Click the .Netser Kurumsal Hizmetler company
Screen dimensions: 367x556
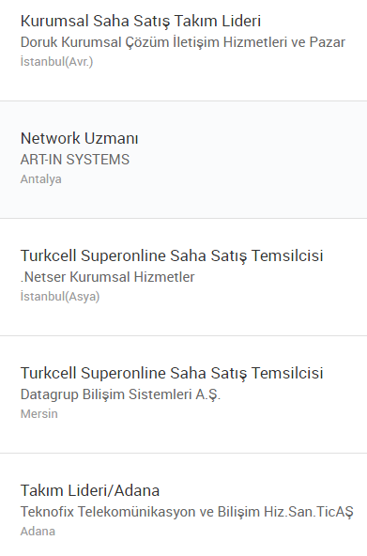coord(107,277)
